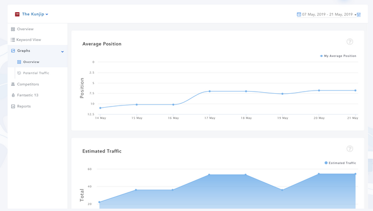Click the calendar icon beside date range
Screen dimensions: 373x211
point(299,14)
